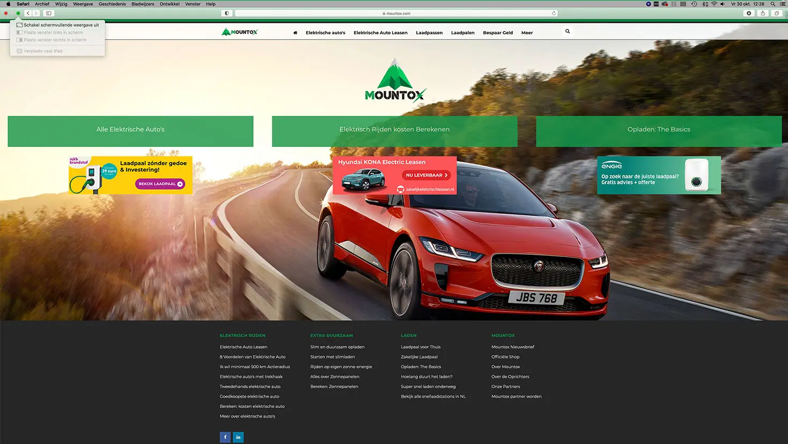788x444 pixels.
Task: Open the Geschiedenis menu
Action: point(112,4)
